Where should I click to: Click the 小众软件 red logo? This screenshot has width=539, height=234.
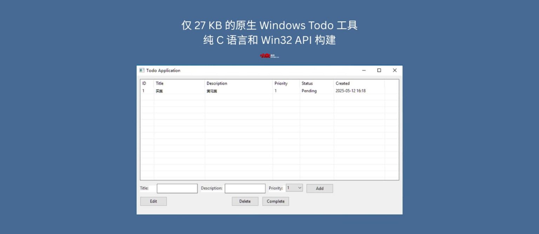coord(270,55)
